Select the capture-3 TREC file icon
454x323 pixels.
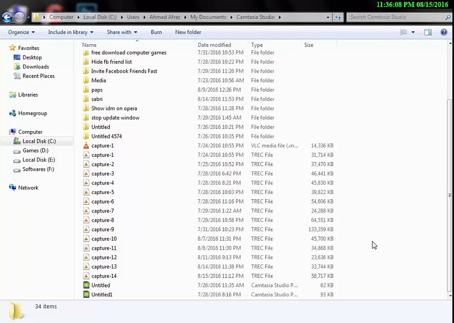click(x=86, y=173)
